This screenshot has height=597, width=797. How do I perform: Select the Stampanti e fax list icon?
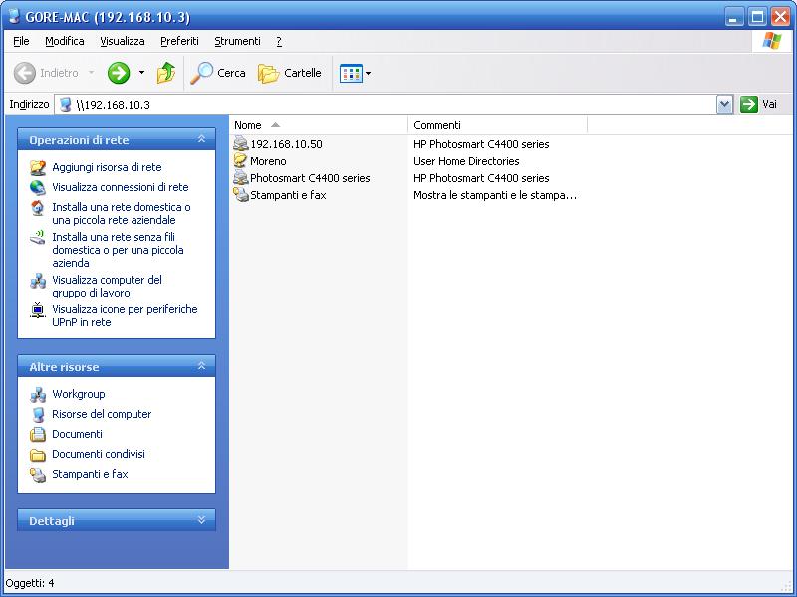240,194
